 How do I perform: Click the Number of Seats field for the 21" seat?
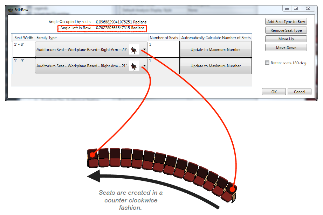[162, 66]
